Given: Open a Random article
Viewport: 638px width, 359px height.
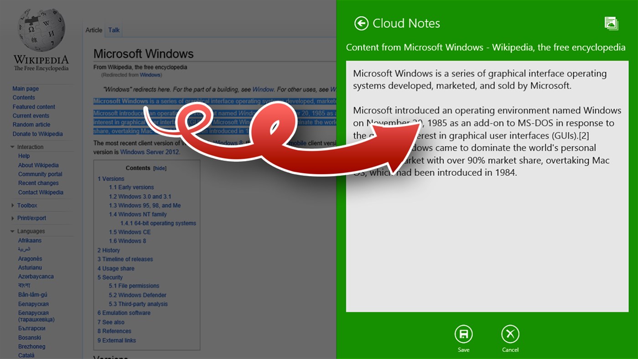Looking at the screenshot, I should [31, 125].
